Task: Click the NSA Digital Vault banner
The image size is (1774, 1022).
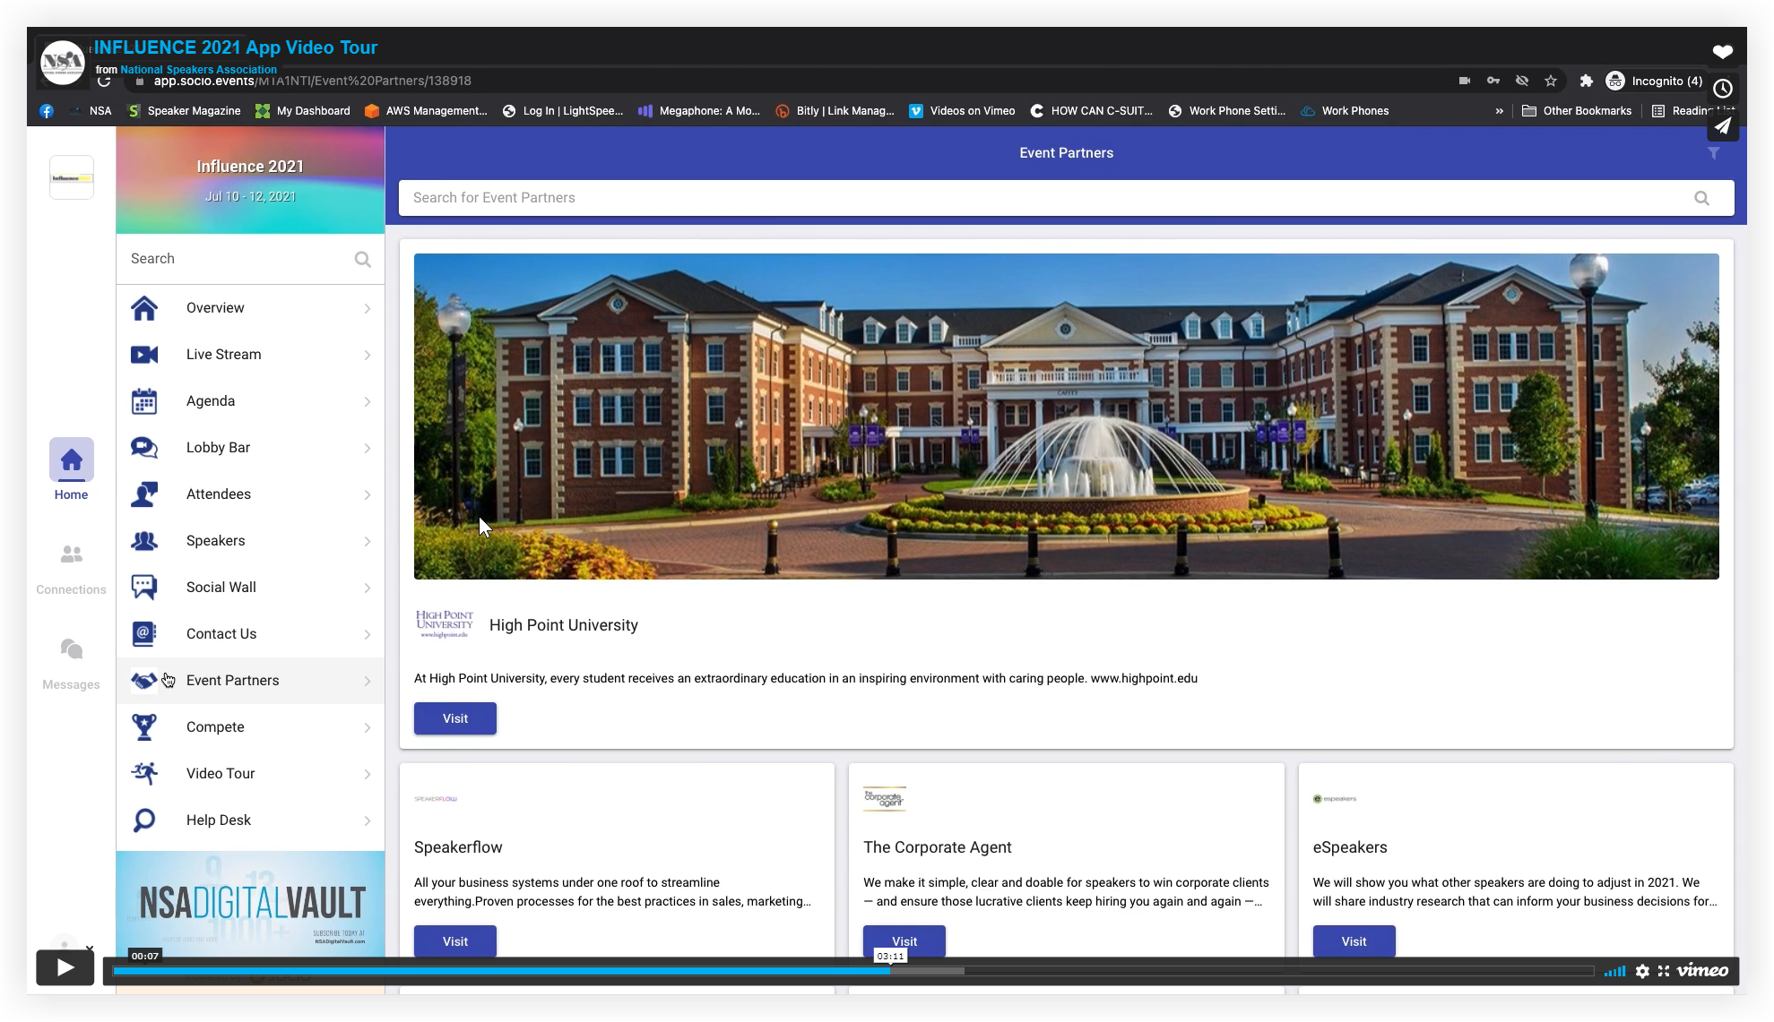Action: point(250,905)
